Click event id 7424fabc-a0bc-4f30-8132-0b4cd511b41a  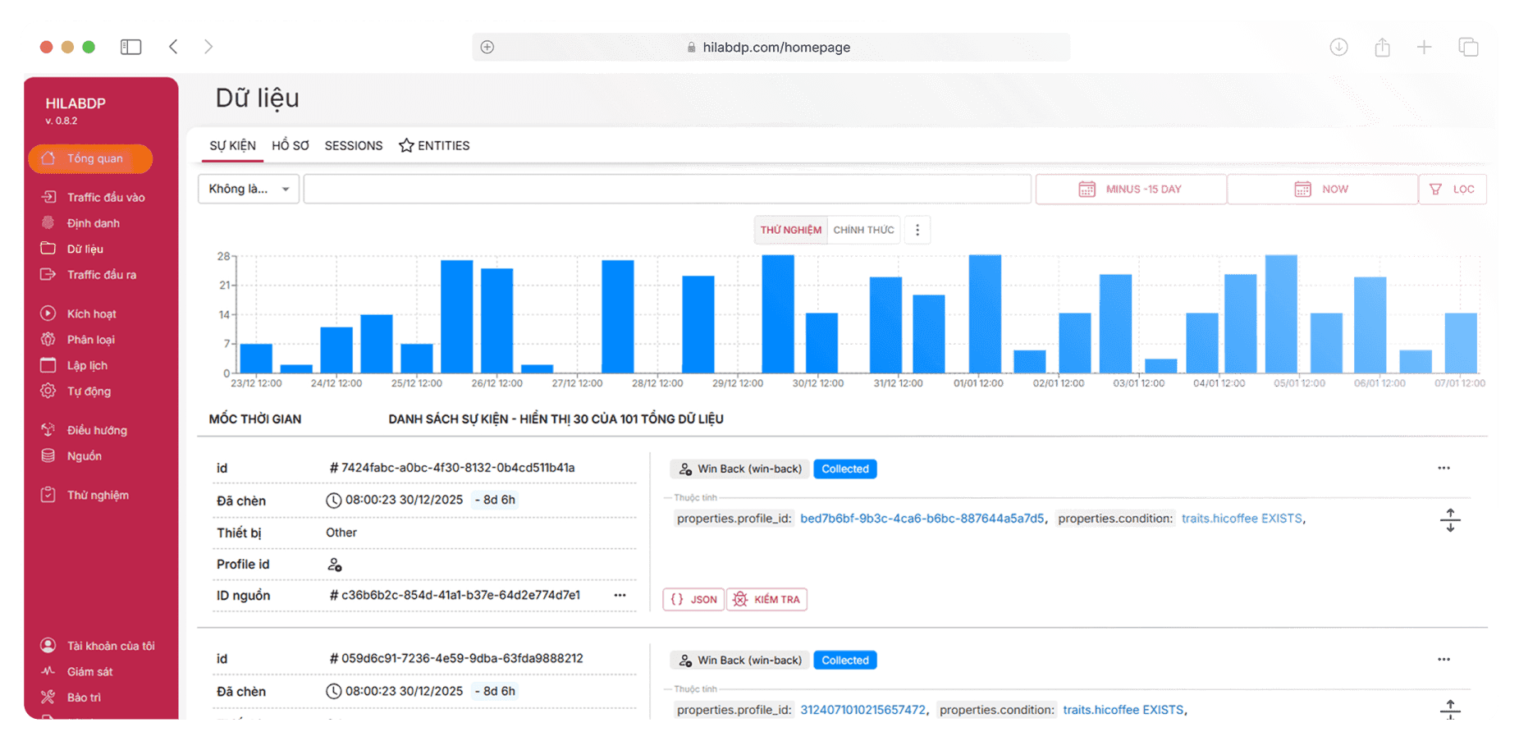pyautogui.click(x=452, y=468)
